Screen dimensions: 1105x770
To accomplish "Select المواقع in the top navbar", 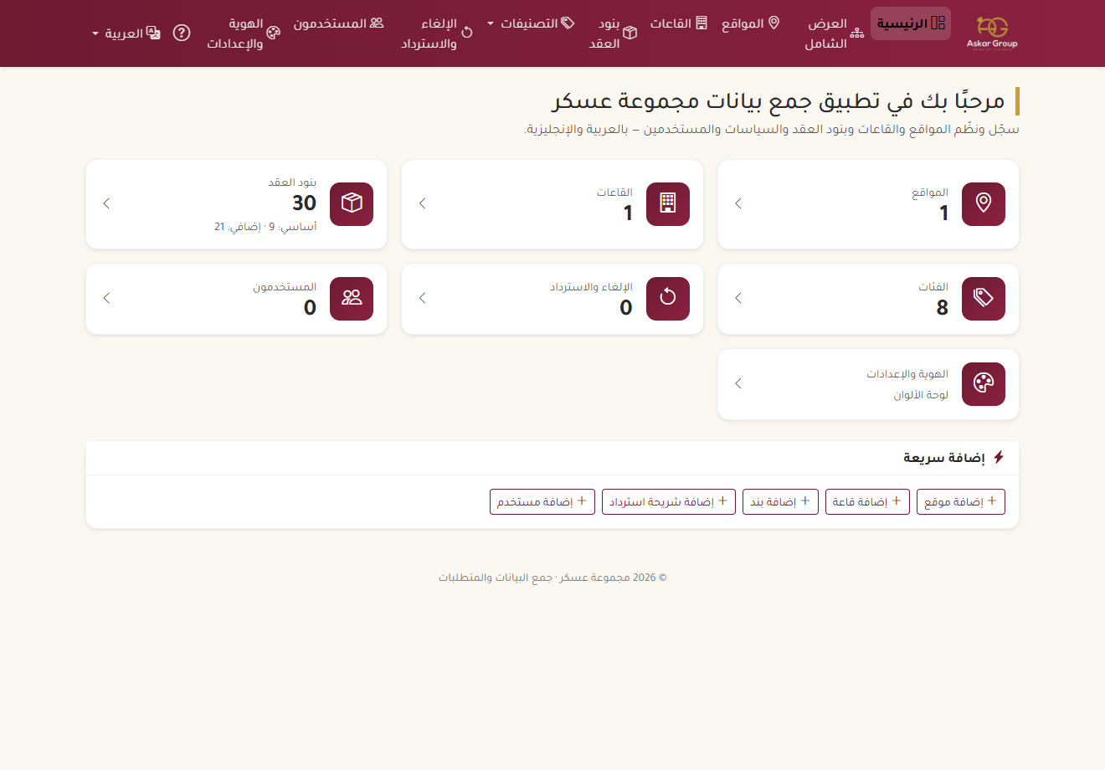I will pyautogui.click(x=751, y=23).
